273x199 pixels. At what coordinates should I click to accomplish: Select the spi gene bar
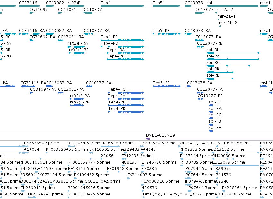coord(233,6)
